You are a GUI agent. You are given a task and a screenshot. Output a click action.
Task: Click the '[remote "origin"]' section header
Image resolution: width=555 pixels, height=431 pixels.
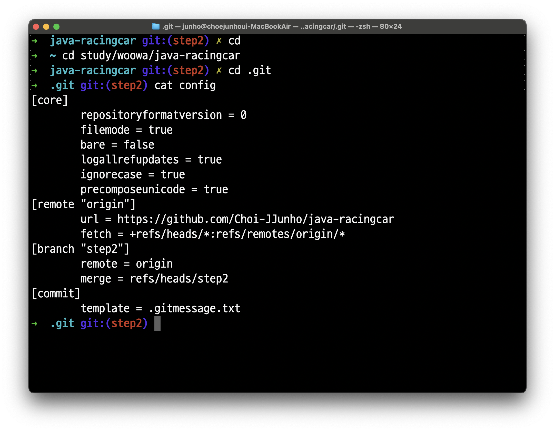pos(84,204)
